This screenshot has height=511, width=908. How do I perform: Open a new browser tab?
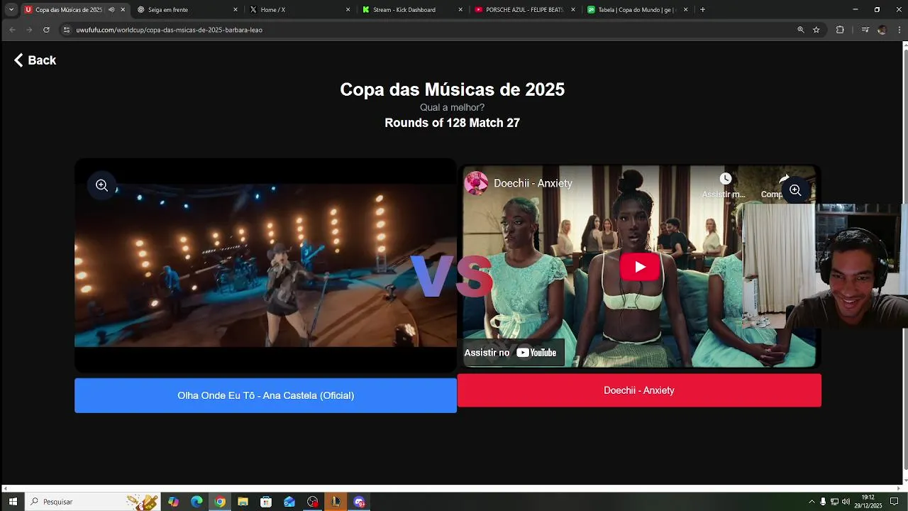click(x=702, y=10)
